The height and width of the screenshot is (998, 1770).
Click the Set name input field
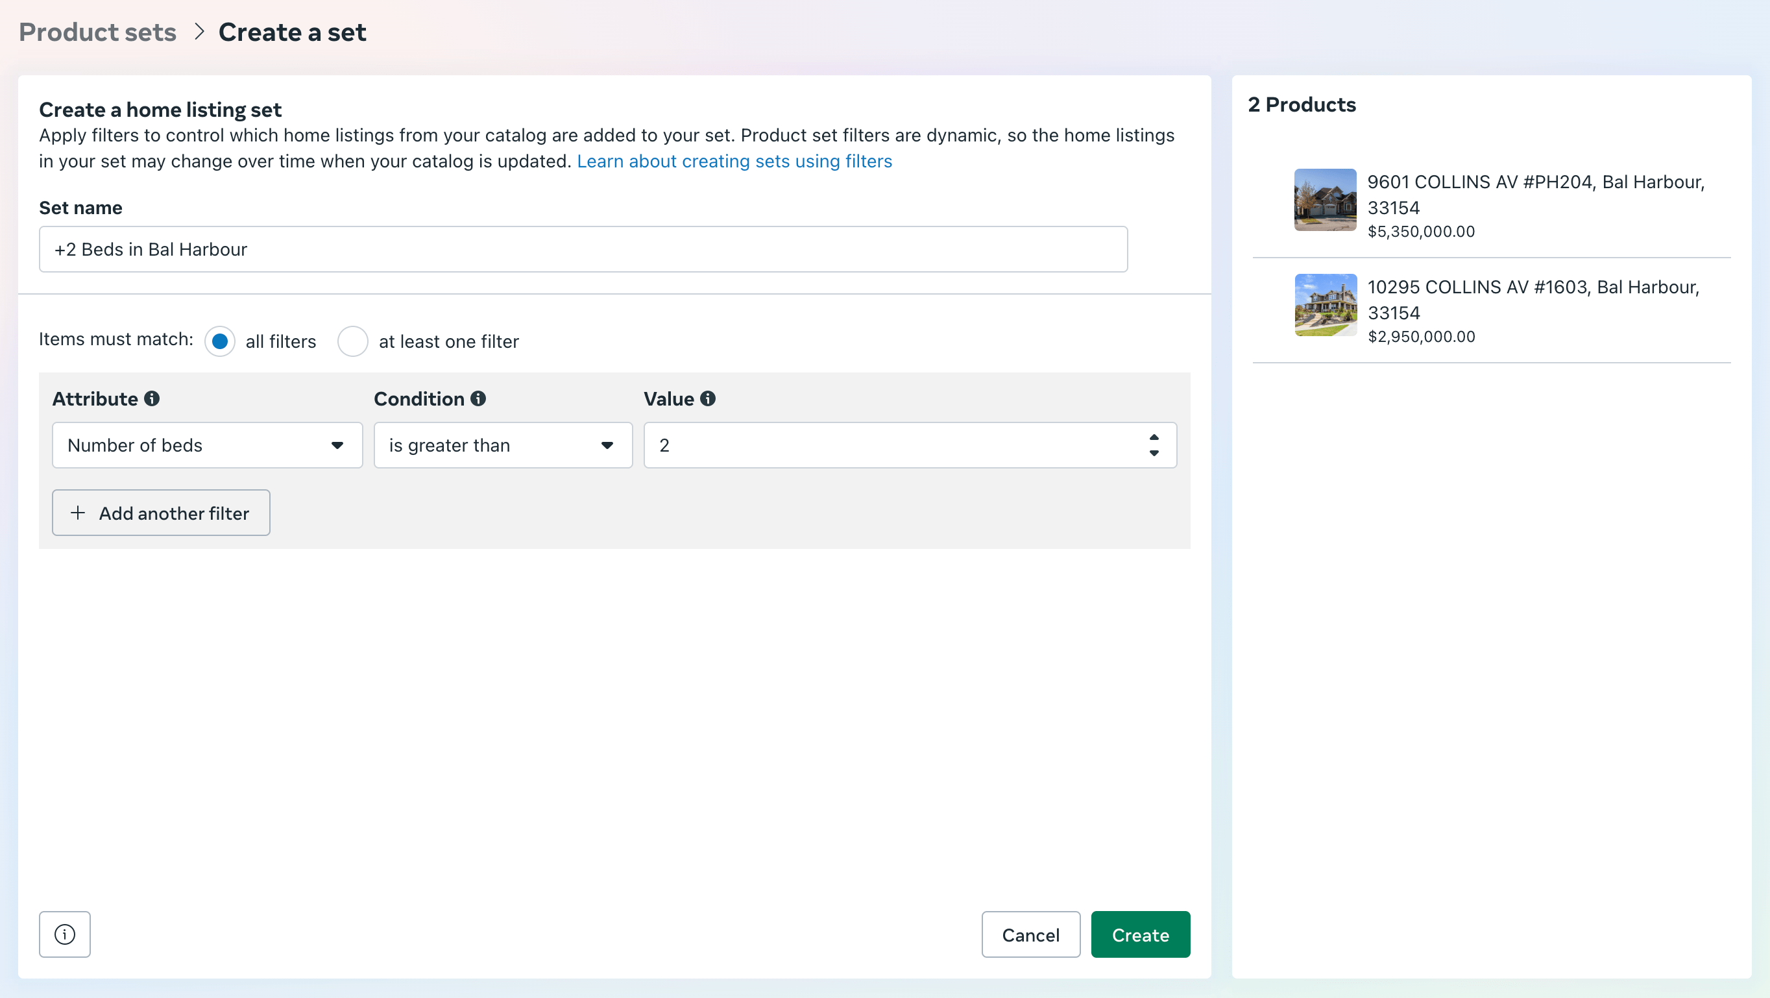pyautogui.click(x=583, y=249)
